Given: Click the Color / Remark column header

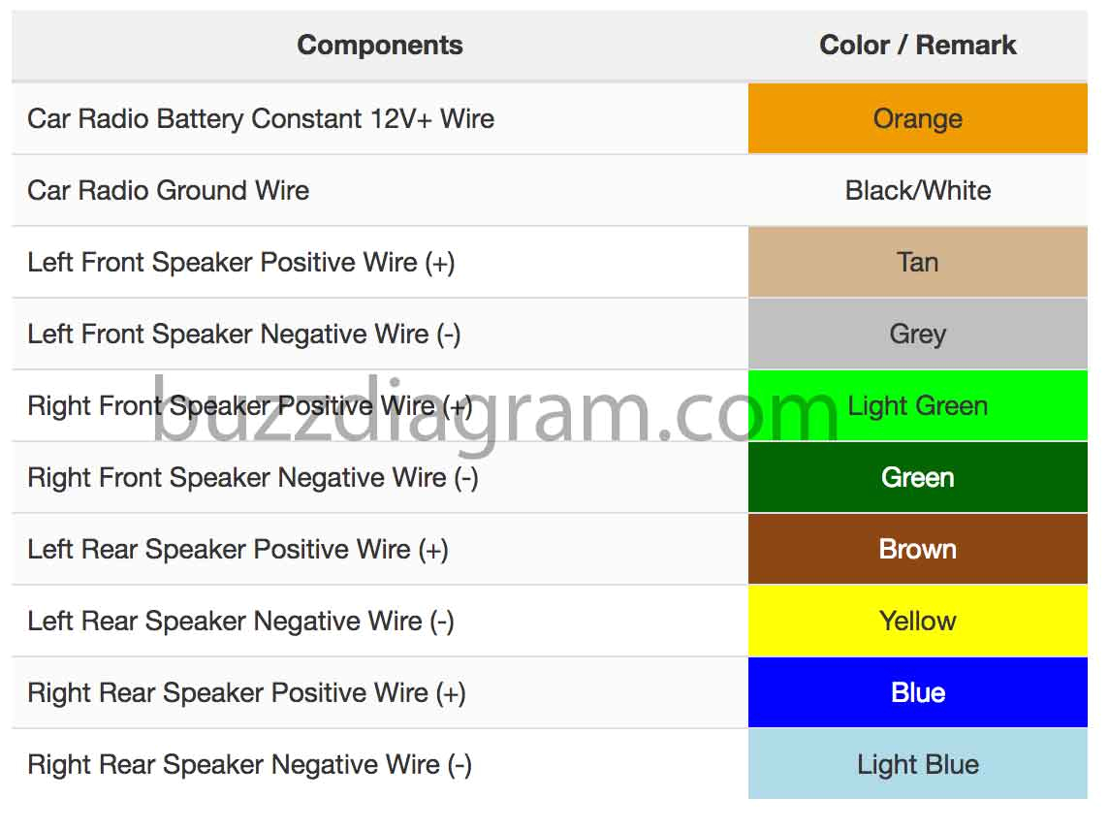Looking at the screenshot, I should [x=917, y=46].
